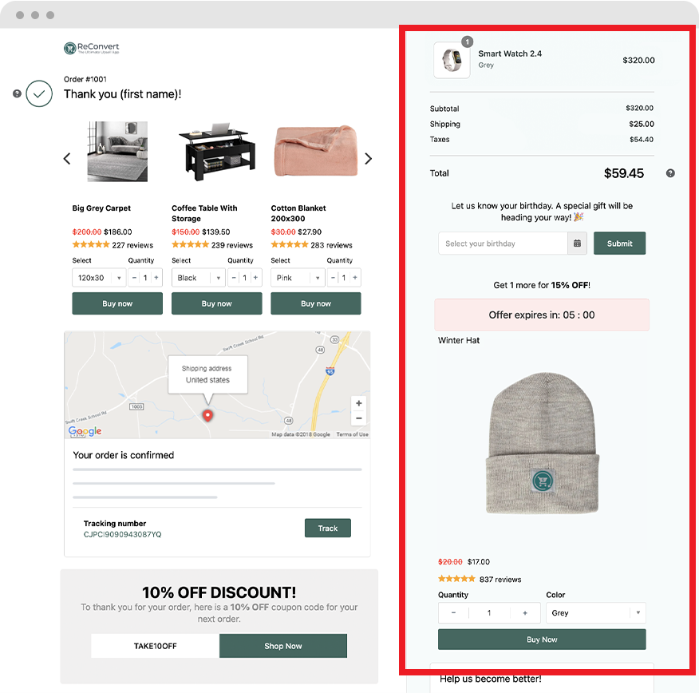Open the Pink color dropdown
699x693 pixels.
tap(298, 278)
